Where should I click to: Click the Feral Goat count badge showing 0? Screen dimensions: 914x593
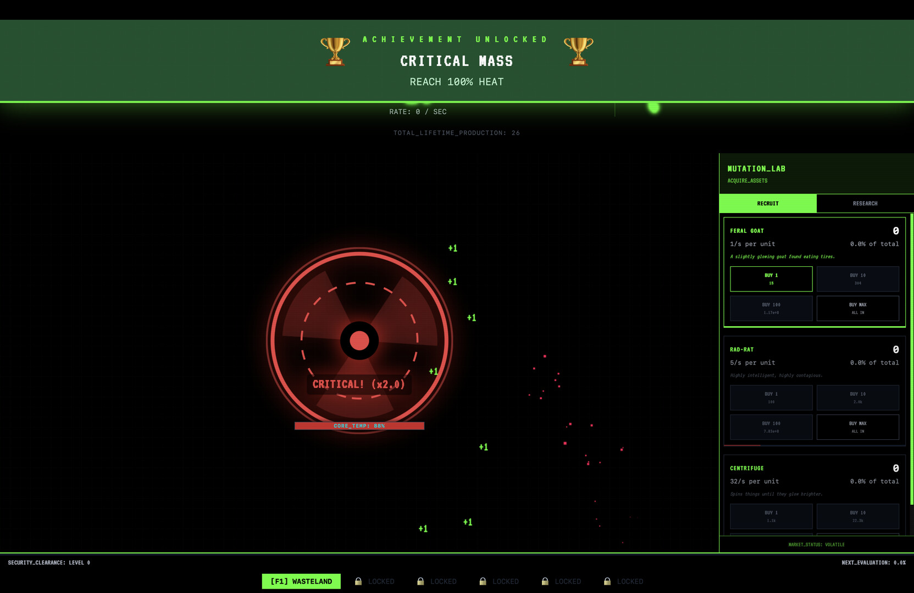pyautogui.click(x=895, y=231)
